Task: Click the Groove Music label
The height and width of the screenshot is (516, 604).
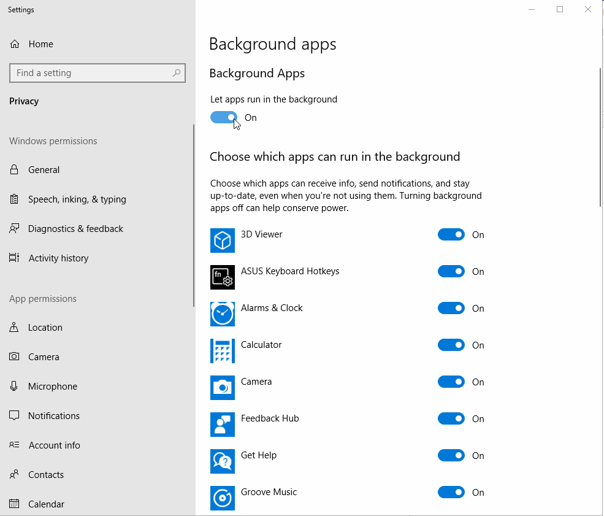Action: tap(269, 492)
